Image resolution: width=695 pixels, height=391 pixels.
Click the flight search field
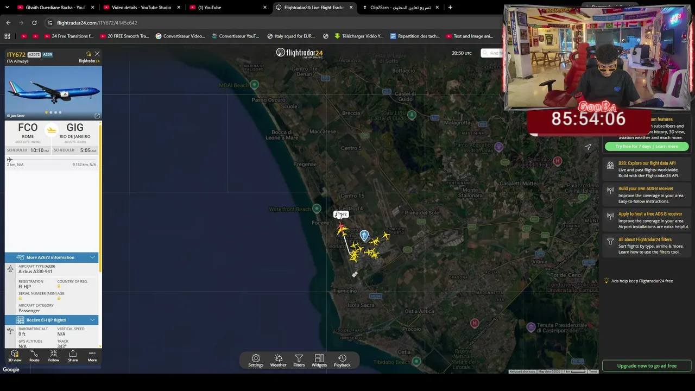pos(494,53)
